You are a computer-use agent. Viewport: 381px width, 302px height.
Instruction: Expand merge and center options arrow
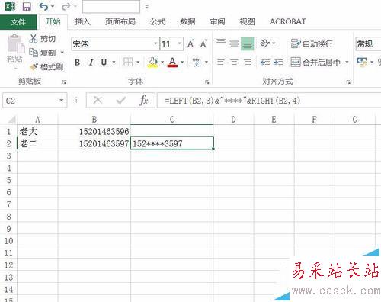[347, 62]
